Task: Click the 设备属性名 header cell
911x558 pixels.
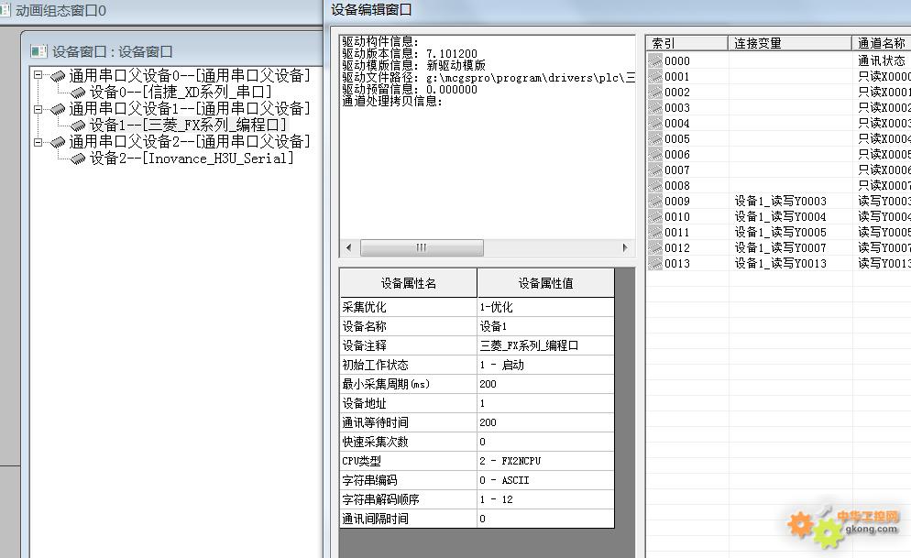Action: [x=409, y=283]
